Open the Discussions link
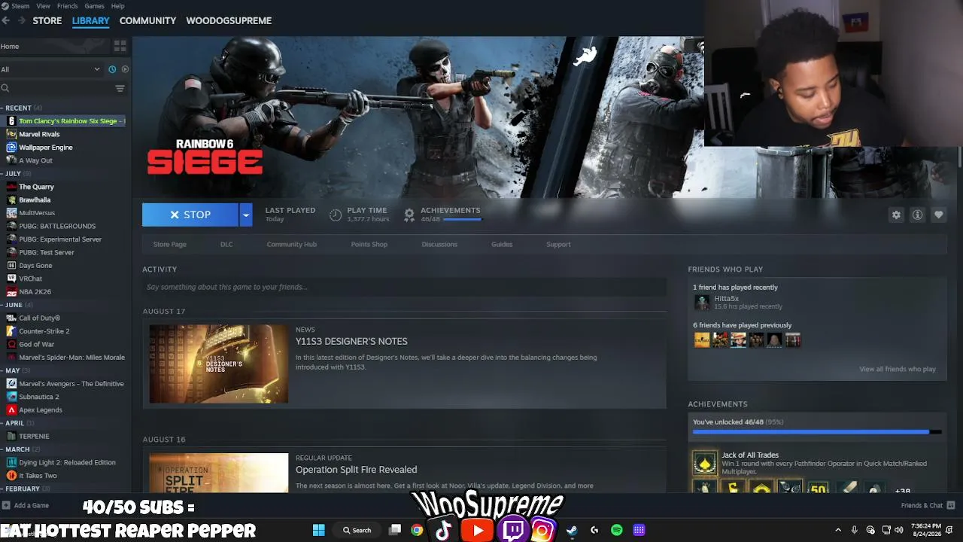 pos(439,244)
